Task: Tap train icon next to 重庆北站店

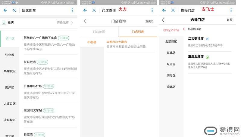Action: click(x=207, y=57)
